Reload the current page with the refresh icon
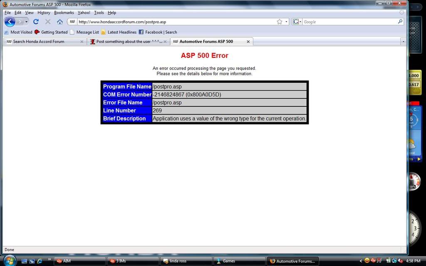 point(36,22)
